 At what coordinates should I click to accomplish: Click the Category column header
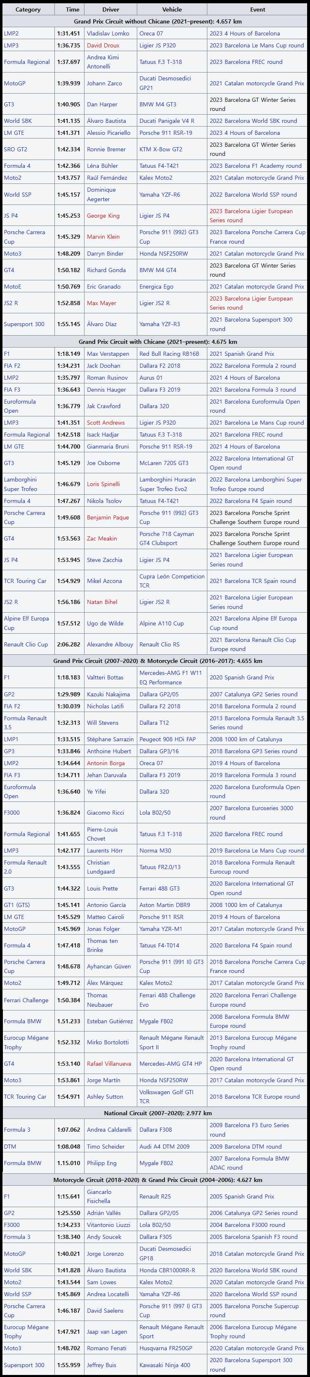(x=28, y=9)
